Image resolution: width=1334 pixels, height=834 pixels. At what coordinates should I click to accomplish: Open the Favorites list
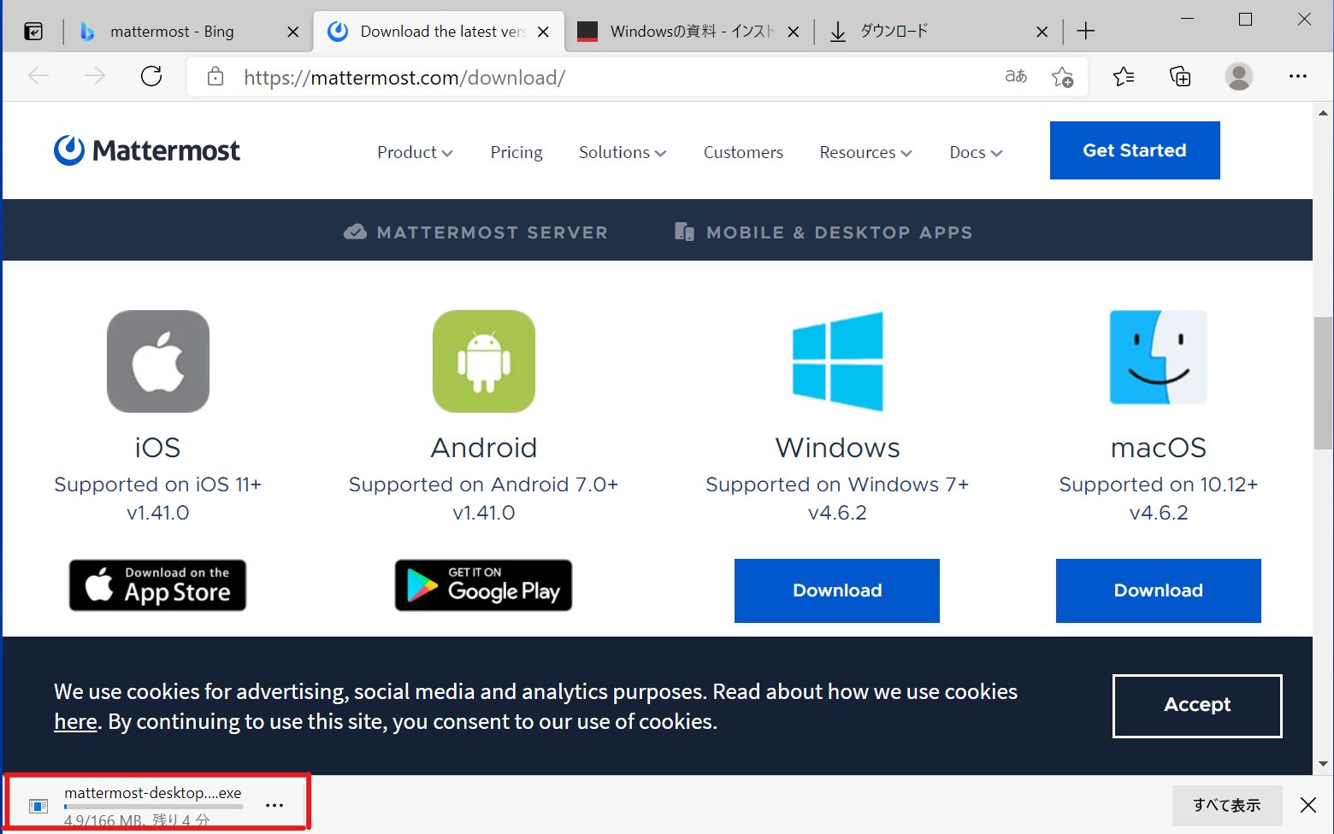pos(1124,77)
